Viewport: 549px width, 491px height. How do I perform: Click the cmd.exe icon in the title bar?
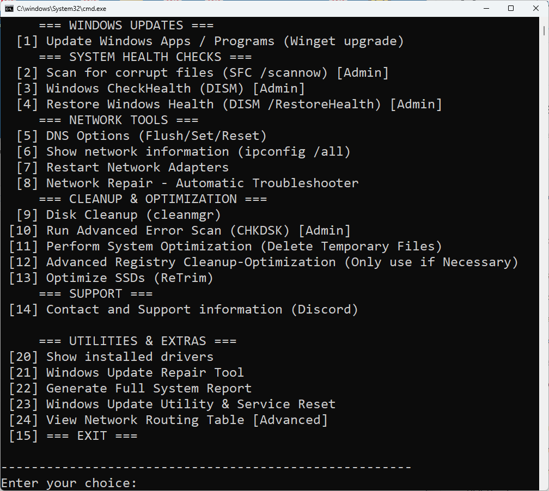(x=9, y=8)
